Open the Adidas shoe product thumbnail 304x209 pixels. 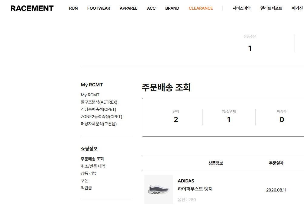pyautogui.click(x=159, y=189)
